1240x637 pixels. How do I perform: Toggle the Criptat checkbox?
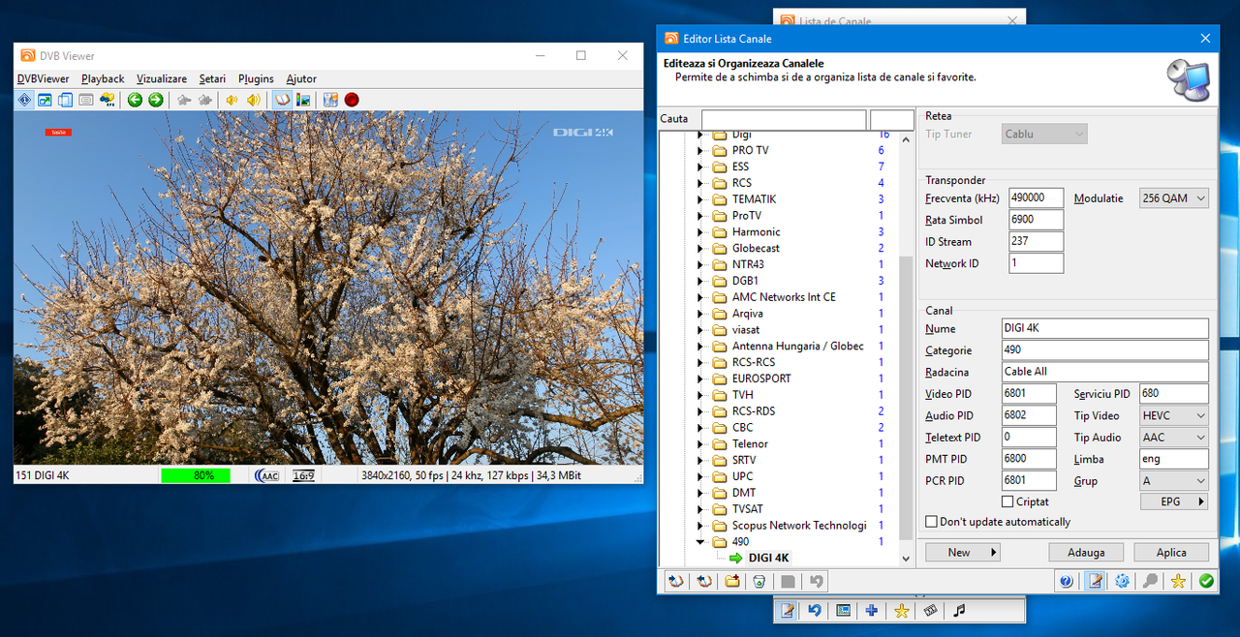(x=1007, y=501)
